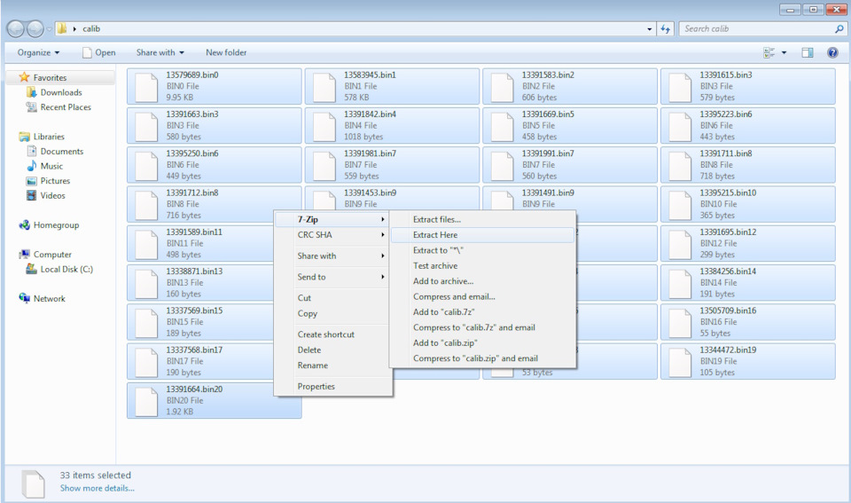Select the 13579689.bin0 file thumbnail

pos(148,87)
